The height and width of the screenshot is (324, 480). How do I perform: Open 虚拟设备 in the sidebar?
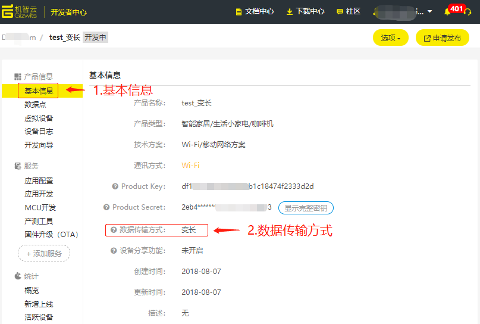pos(39,118)
